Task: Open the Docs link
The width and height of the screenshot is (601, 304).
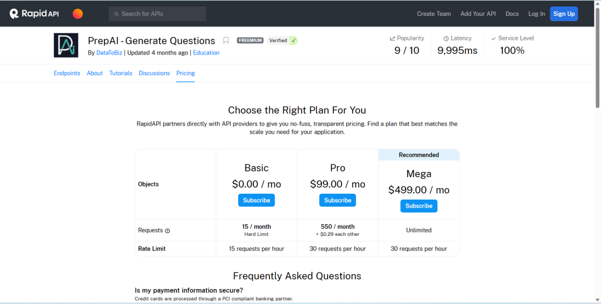Action: 512,14
